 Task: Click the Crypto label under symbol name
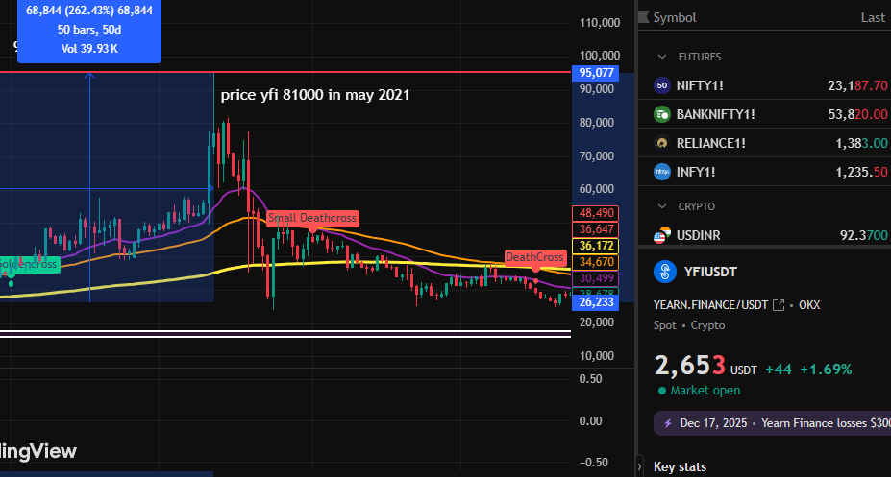point(707,325)
